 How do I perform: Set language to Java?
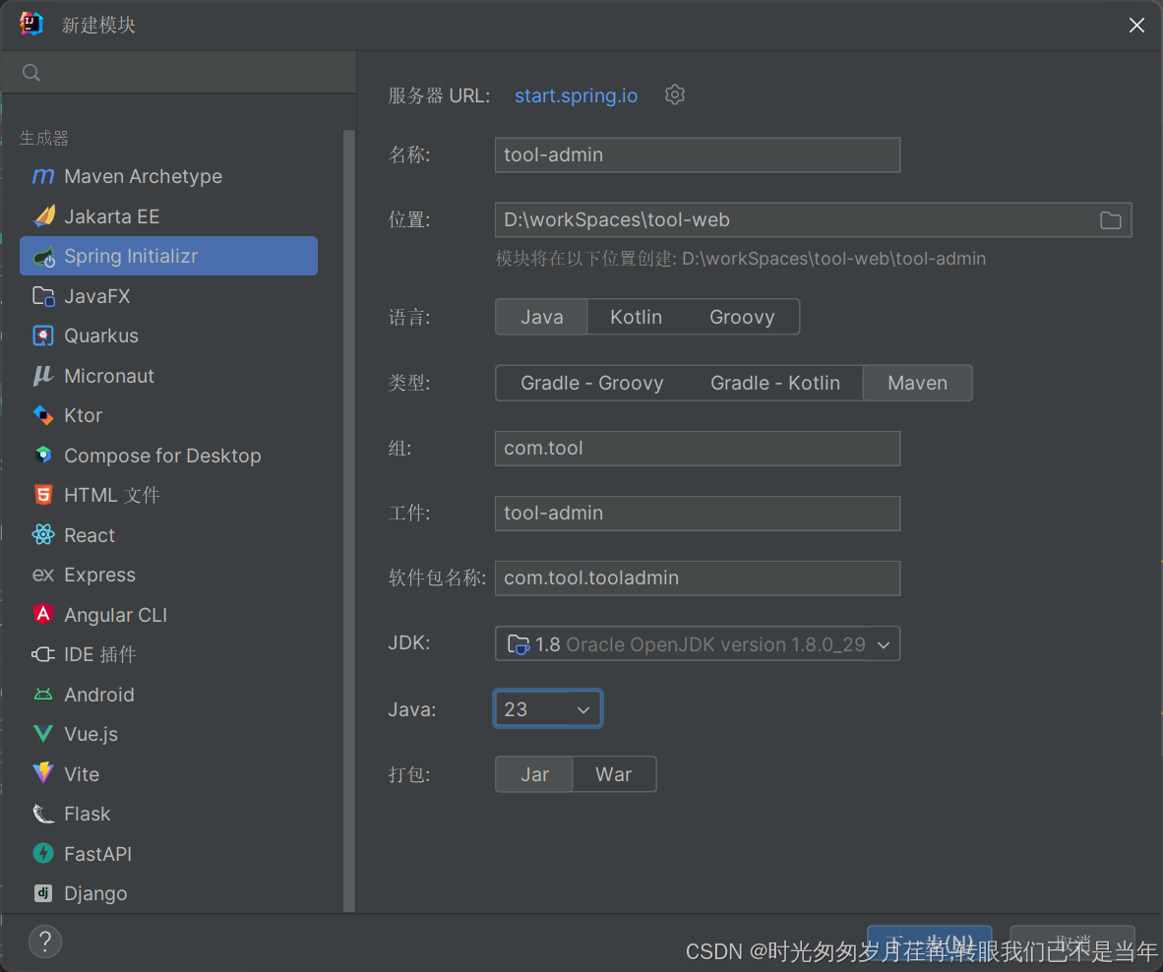click(541, 318)
